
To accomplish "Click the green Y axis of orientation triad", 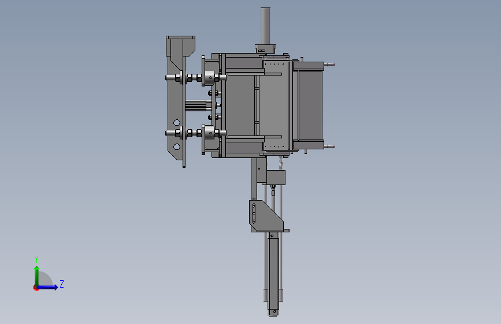I will point(37,276).
